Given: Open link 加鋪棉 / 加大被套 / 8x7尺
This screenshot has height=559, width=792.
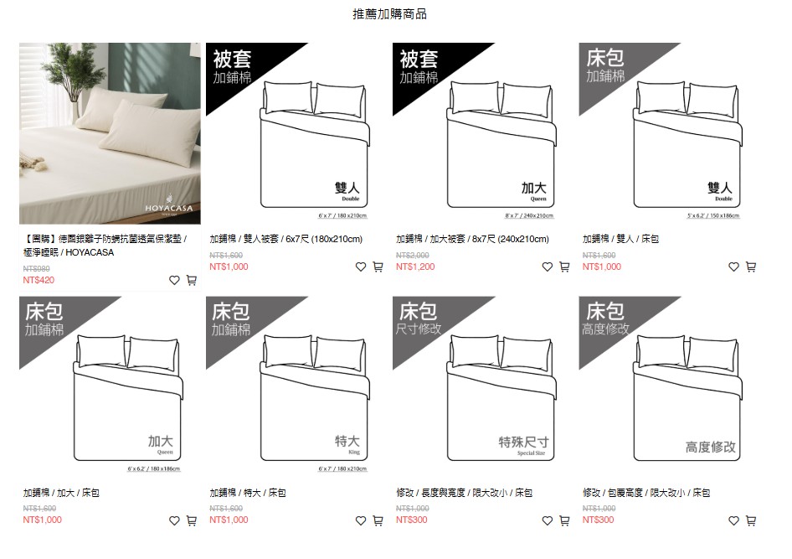Looking at the screenshot, I should point(472,239).
